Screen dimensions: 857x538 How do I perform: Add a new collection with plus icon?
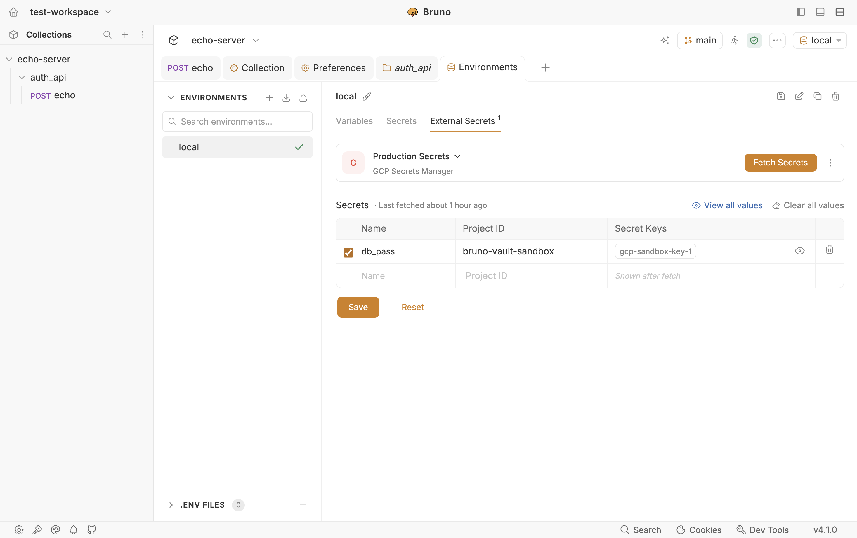click(x=125, y=34)
